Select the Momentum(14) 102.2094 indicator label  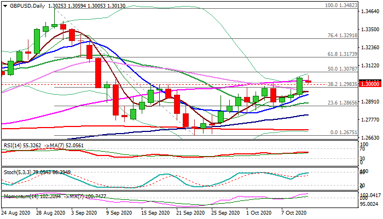[x=32, y=196]
